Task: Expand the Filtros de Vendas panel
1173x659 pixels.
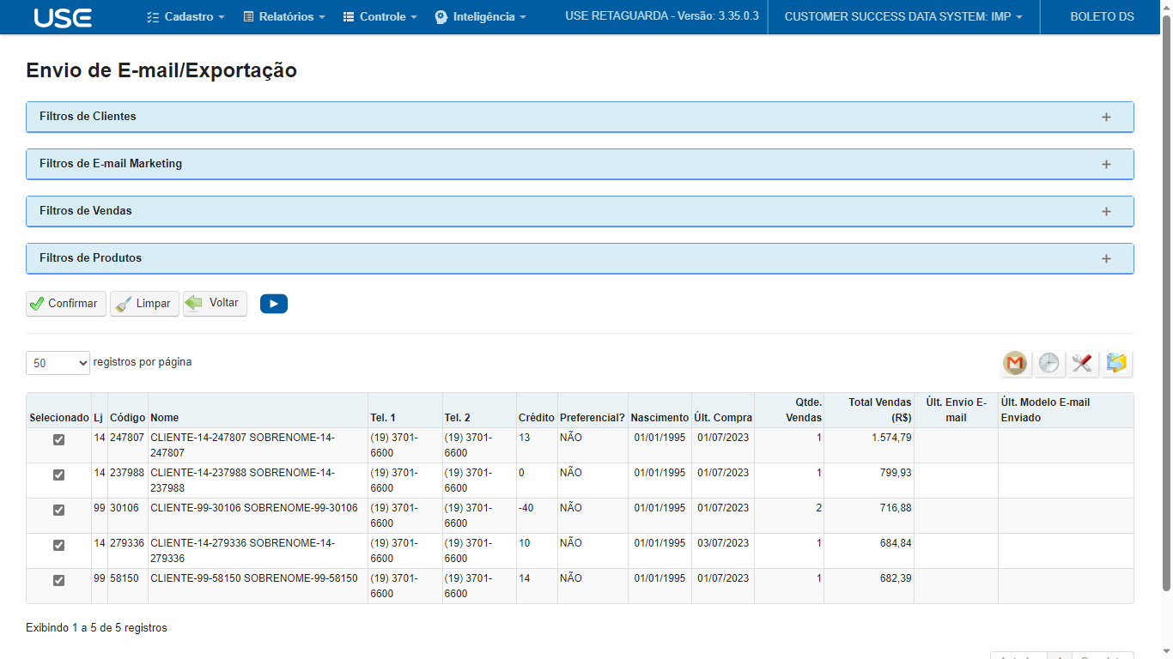Action: coord(580,211)
